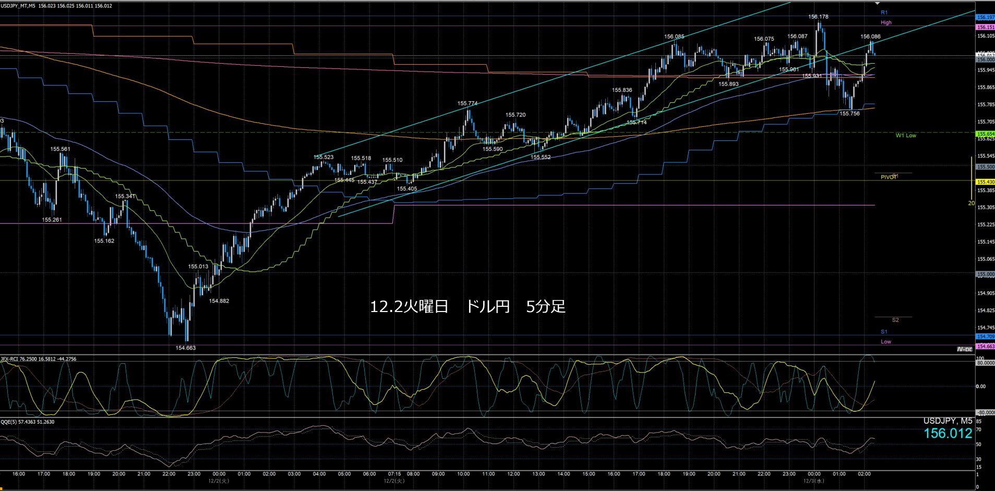Screen dimensions: 995x491
Task: Click the large cyan 156.012 price display
Action: tap(948, 433)
